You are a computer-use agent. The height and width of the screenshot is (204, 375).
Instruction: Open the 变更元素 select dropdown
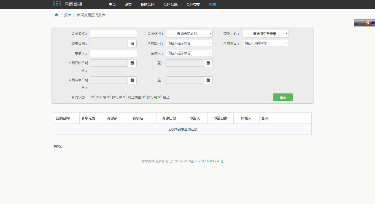(265, 34)
